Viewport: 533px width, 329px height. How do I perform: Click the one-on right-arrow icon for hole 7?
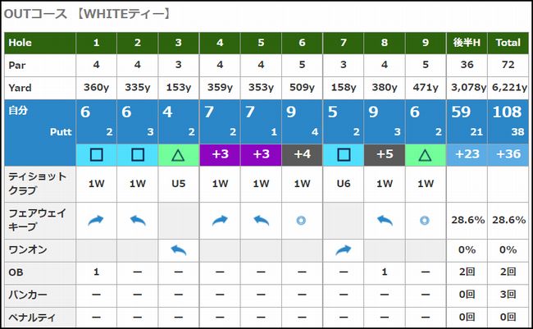[x=343, y=249]
